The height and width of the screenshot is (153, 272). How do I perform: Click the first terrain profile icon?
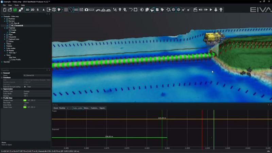[98, 10]
